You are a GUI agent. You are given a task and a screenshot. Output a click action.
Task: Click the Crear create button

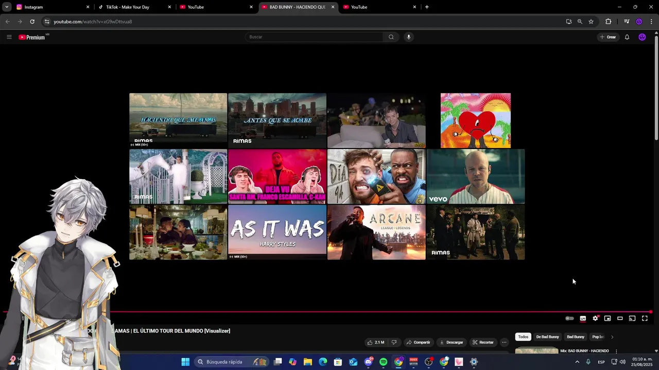tap(608, 37)
